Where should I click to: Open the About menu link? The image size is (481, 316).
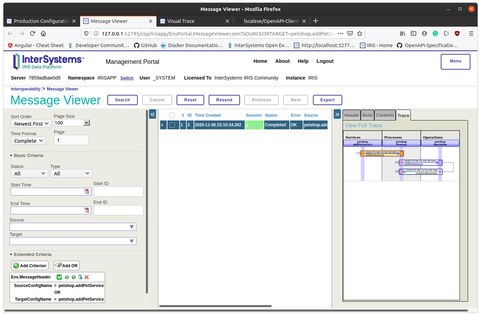pos(282,61)
